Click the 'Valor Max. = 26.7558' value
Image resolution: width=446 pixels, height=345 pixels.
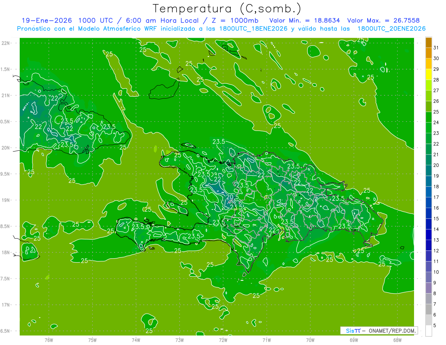(384, 20)
